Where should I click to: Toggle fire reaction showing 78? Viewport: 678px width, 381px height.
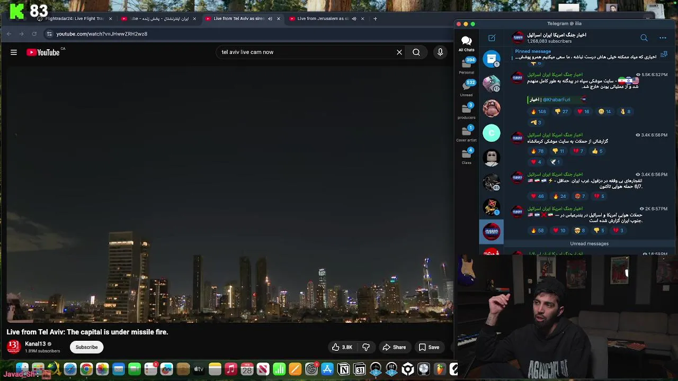pos(538,151)
